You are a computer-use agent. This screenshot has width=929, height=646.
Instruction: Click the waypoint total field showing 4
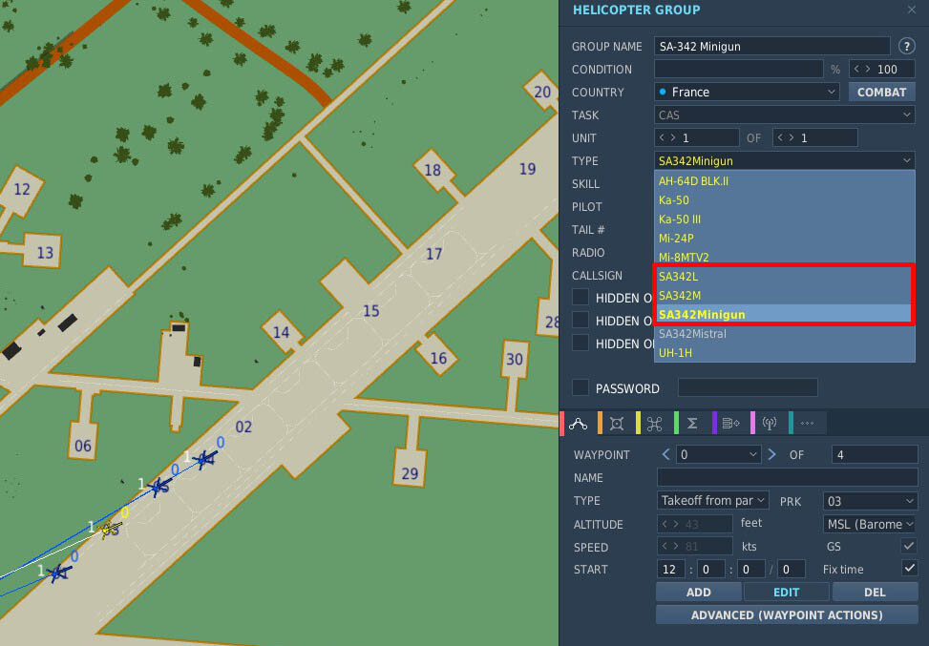click(875, 454)
